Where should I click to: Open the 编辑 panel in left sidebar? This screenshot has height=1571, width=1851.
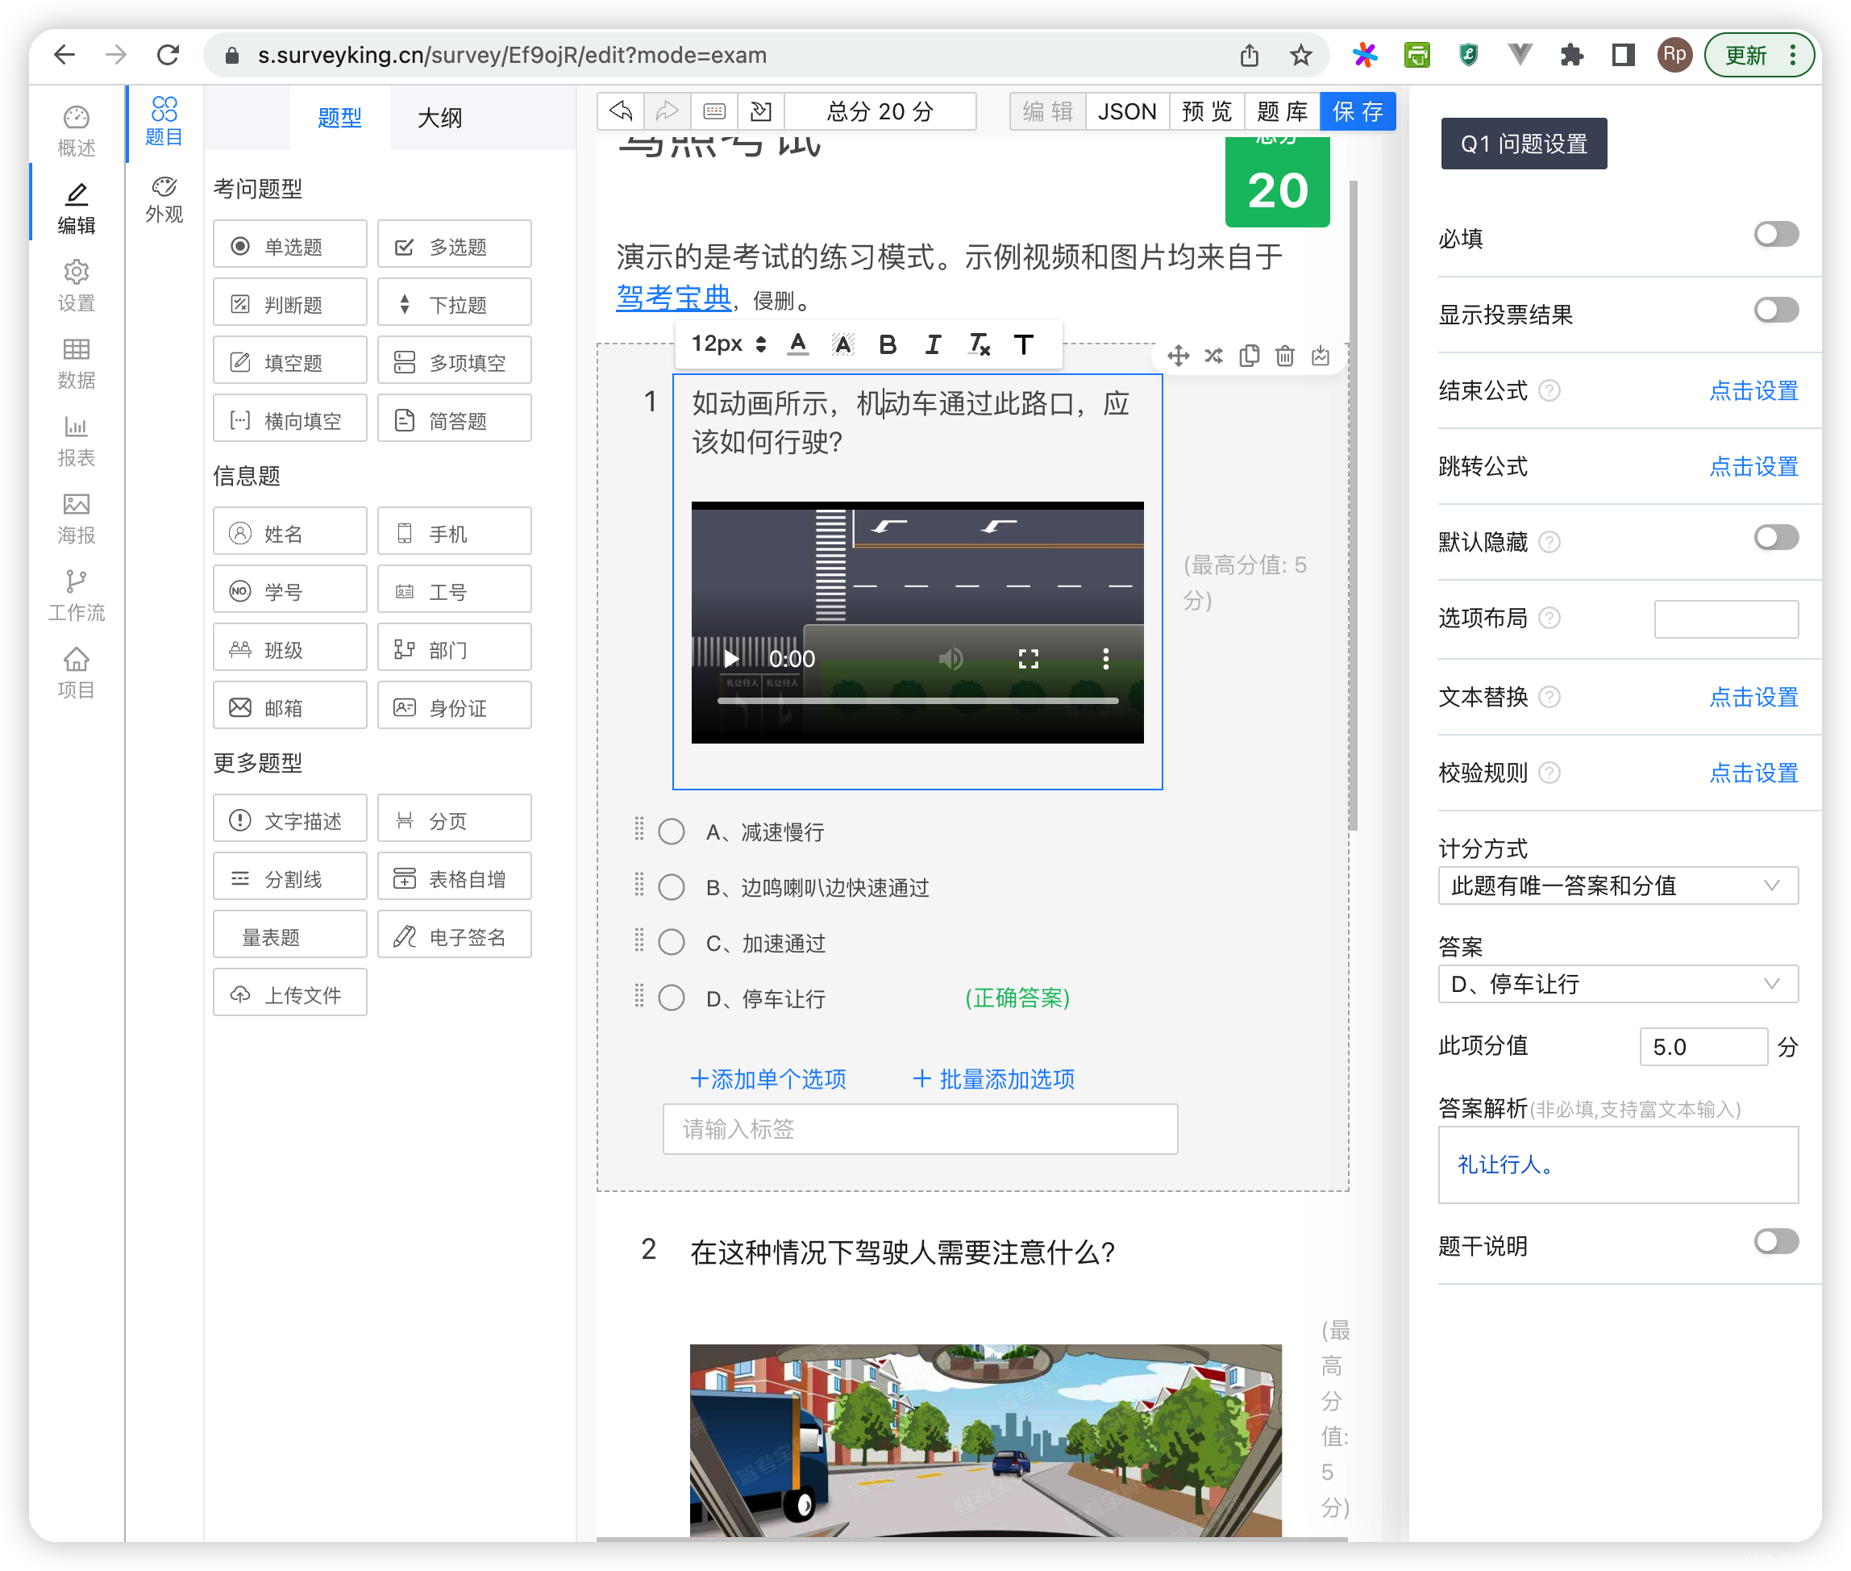click(77, 206)
